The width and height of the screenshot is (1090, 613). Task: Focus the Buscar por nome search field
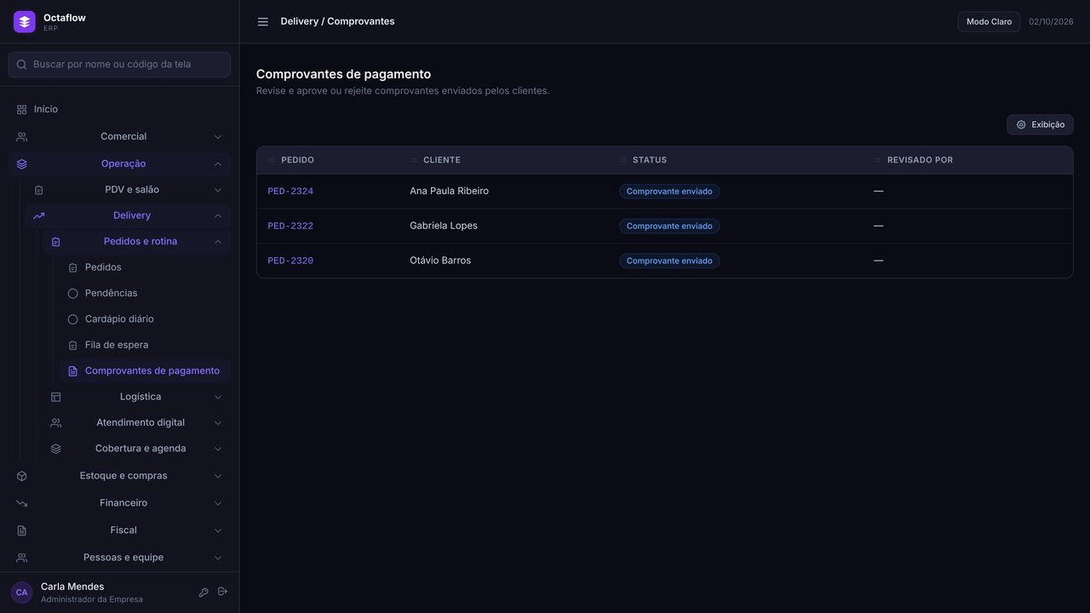pos(119,65)
